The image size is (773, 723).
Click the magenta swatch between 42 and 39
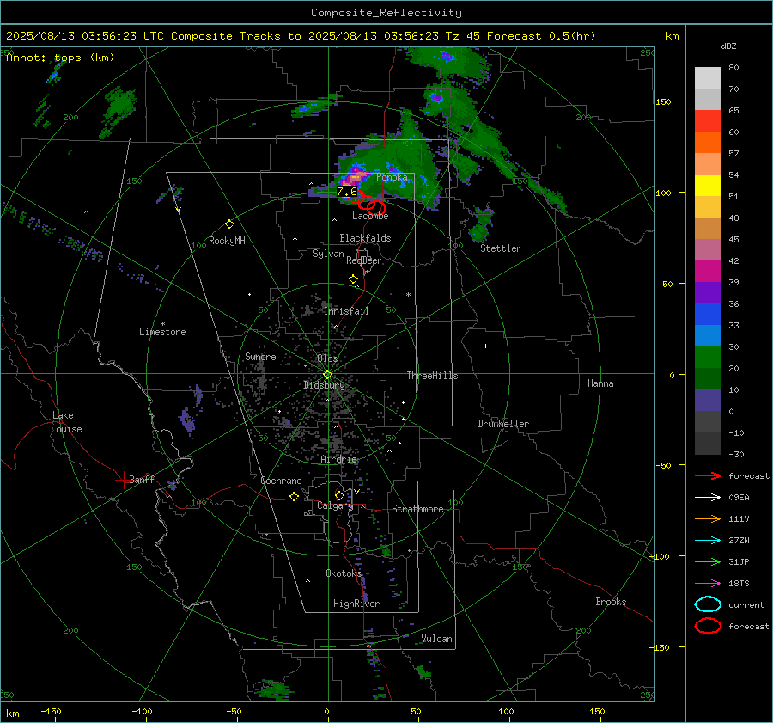(x=708, y=272)
